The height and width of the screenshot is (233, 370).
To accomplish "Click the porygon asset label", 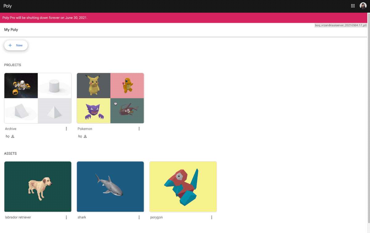I will point(156,217).
